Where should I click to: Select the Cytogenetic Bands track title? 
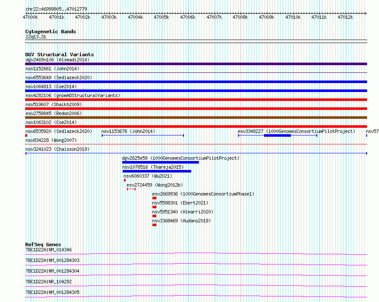coord(51,32)
